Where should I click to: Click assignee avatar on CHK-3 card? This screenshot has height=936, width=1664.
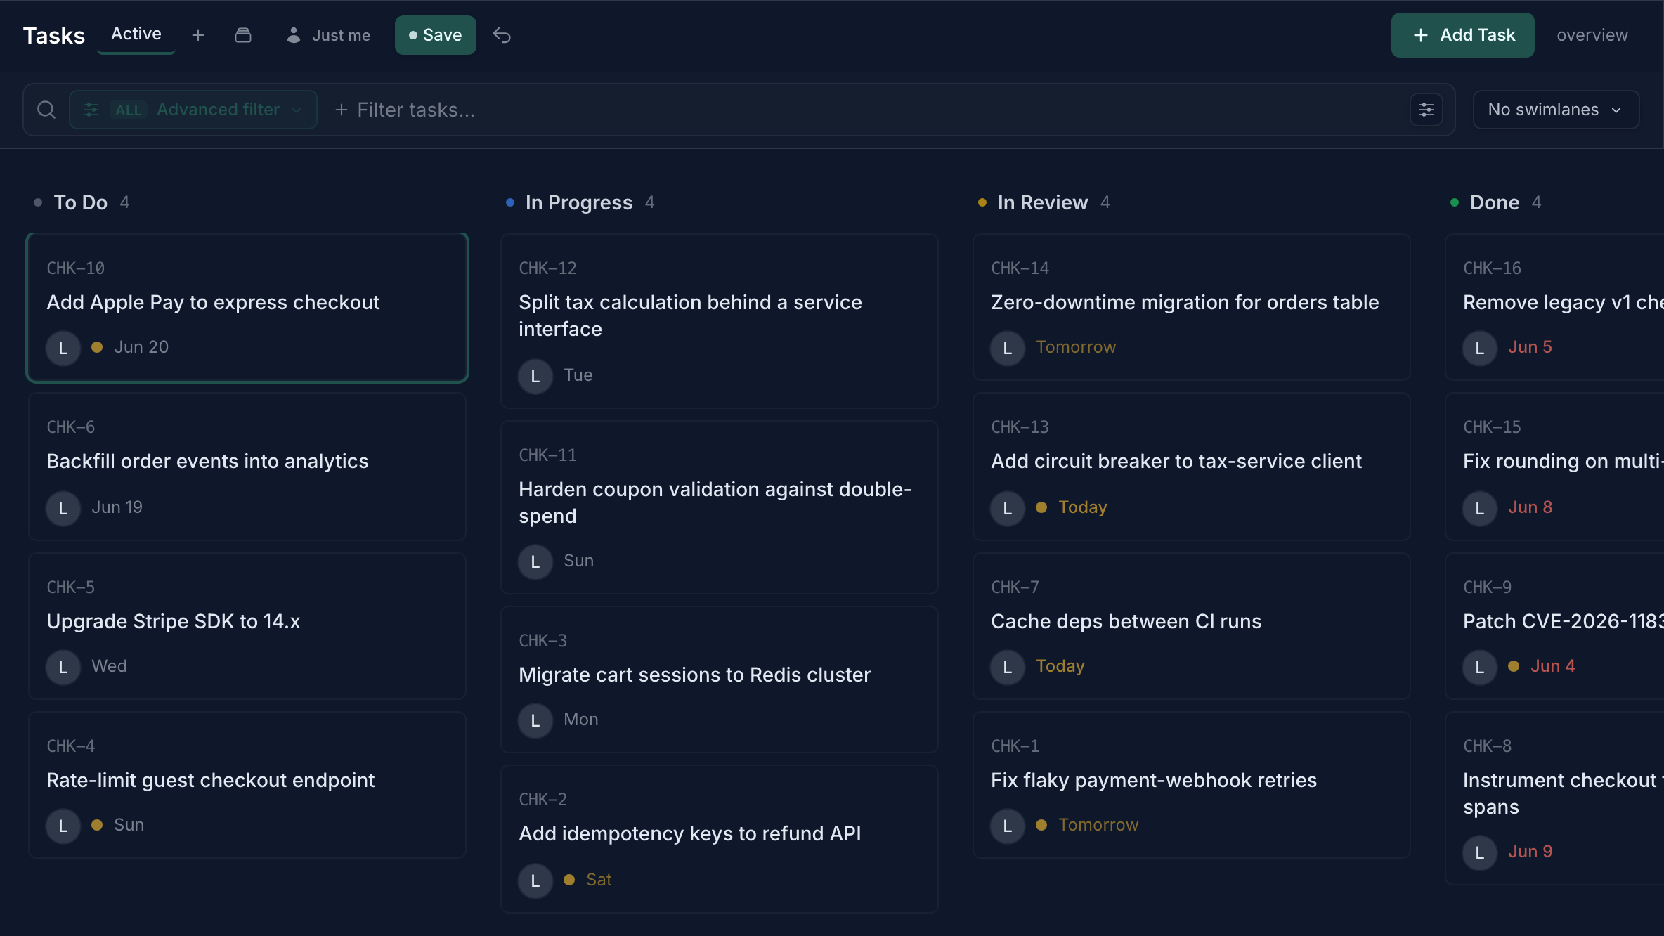[x=535, y=720]
